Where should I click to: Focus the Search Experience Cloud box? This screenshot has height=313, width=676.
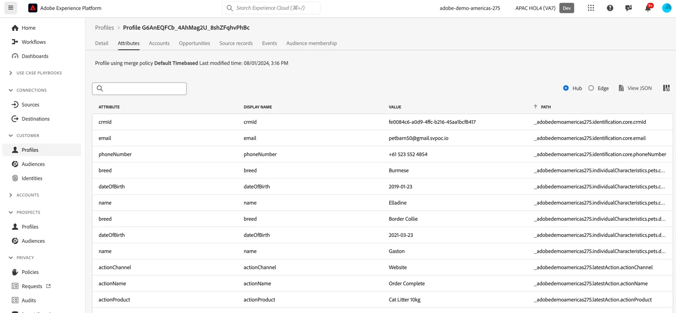(271, 8)
